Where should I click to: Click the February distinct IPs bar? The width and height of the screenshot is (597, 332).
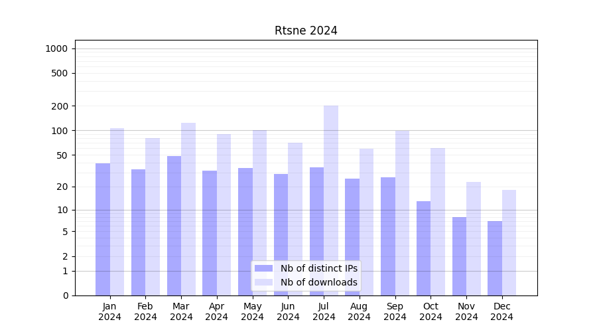point(139,232)
